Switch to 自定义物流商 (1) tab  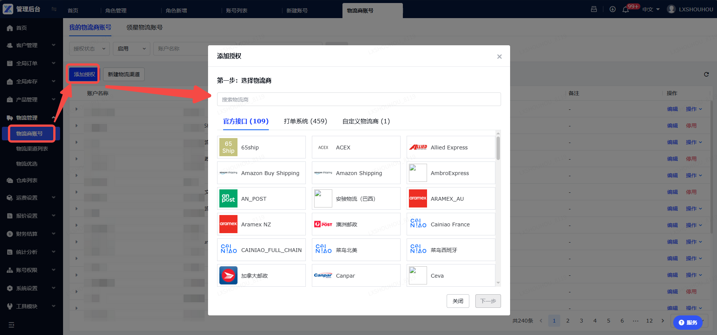point(366,121)
